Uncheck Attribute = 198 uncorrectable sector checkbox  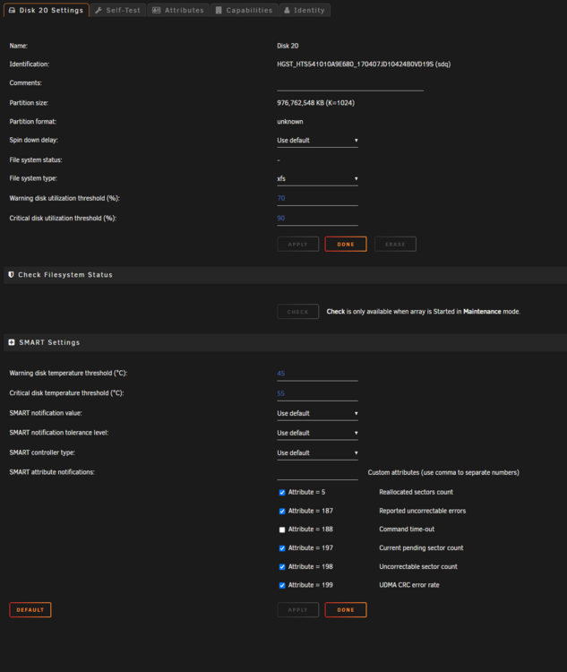tap(282, 566)
